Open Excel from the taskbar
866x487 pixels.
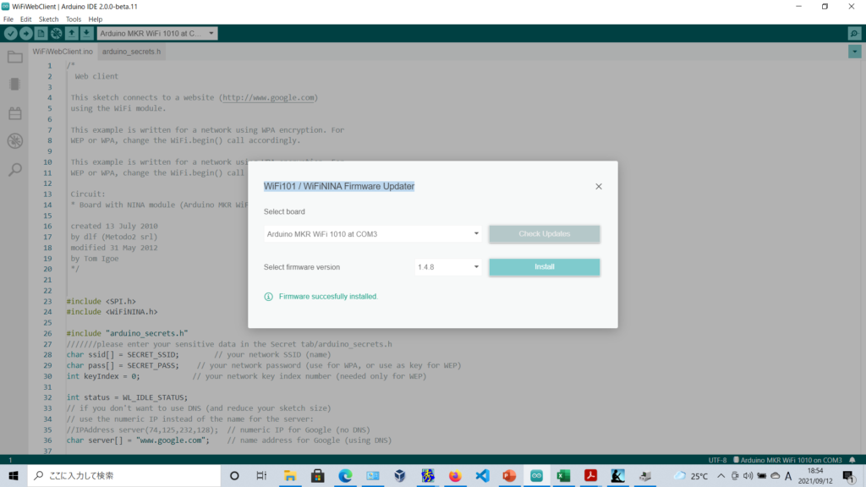coord(563,475)
